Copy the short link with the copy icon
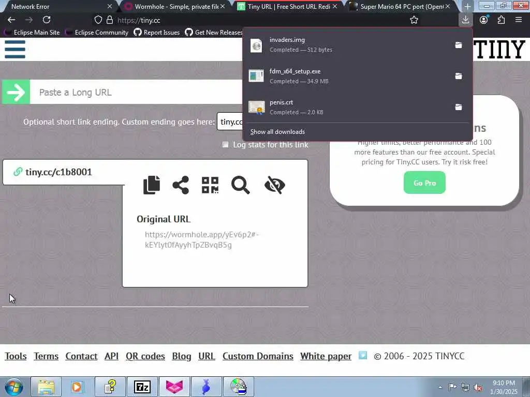The image size is (530, 397). click(152, 185)
